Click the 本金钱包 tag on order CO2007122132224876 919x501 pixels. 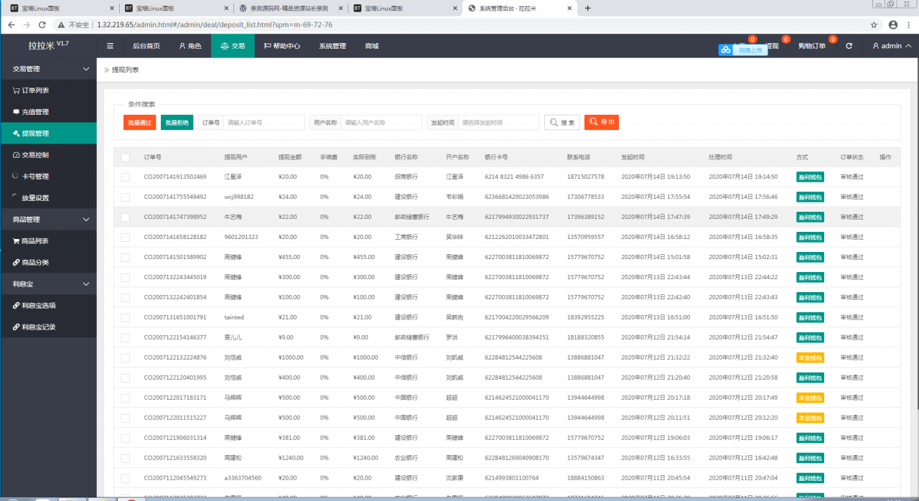tap(810, 357)
